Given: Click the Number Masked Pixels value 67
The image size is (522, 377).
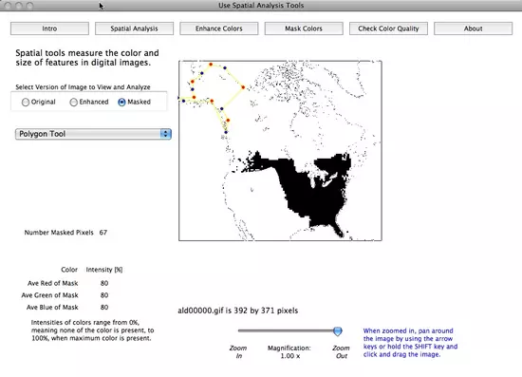Looking at the screenshot, I should click(x=103, y=233).
